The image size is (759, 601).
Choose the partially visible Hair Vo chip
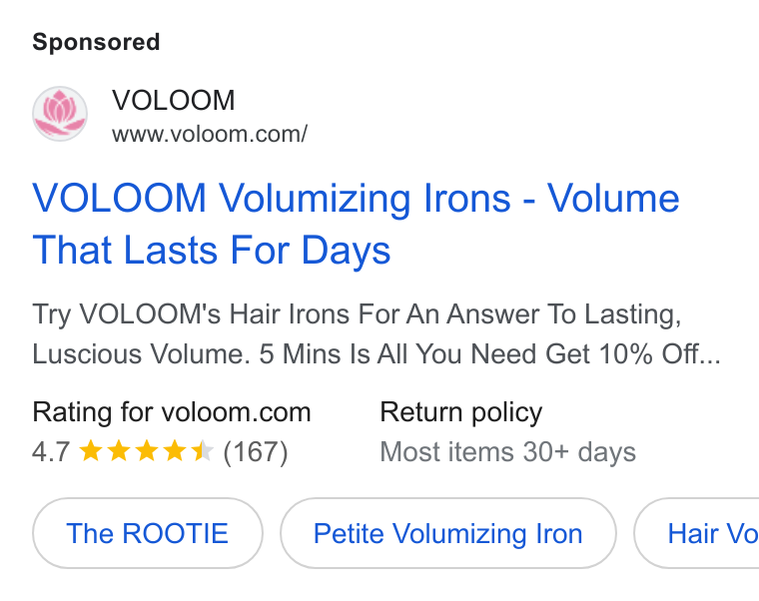[x=697, y=533]
